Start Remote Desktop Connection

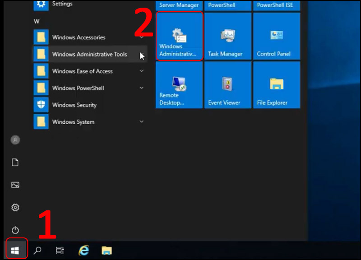coord(179,85)
